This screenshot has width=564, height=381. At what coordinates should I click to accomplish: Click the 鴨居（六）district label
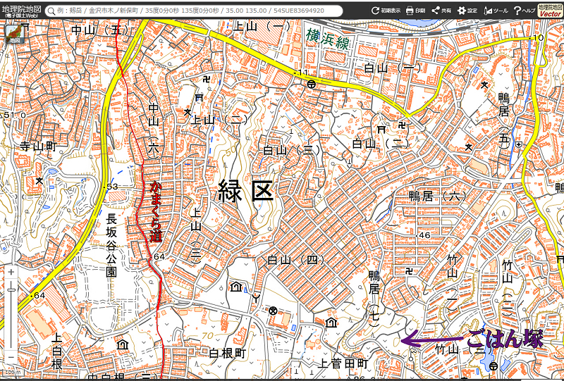438,196
